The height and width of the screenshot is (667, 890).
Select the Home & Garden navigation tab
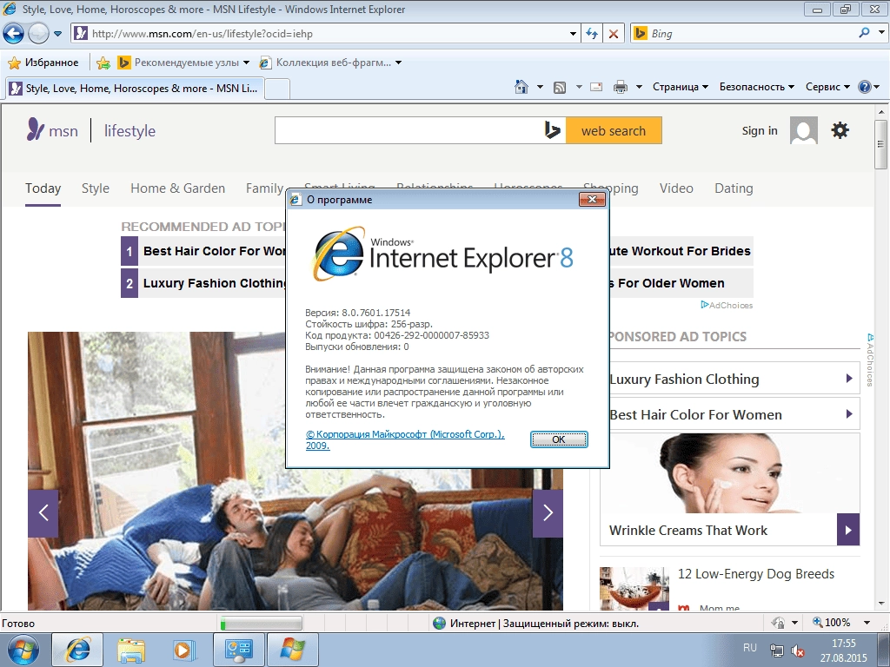click(177, 188)
